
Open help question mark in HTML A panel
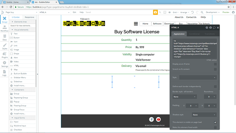click(x=207, y=28)
